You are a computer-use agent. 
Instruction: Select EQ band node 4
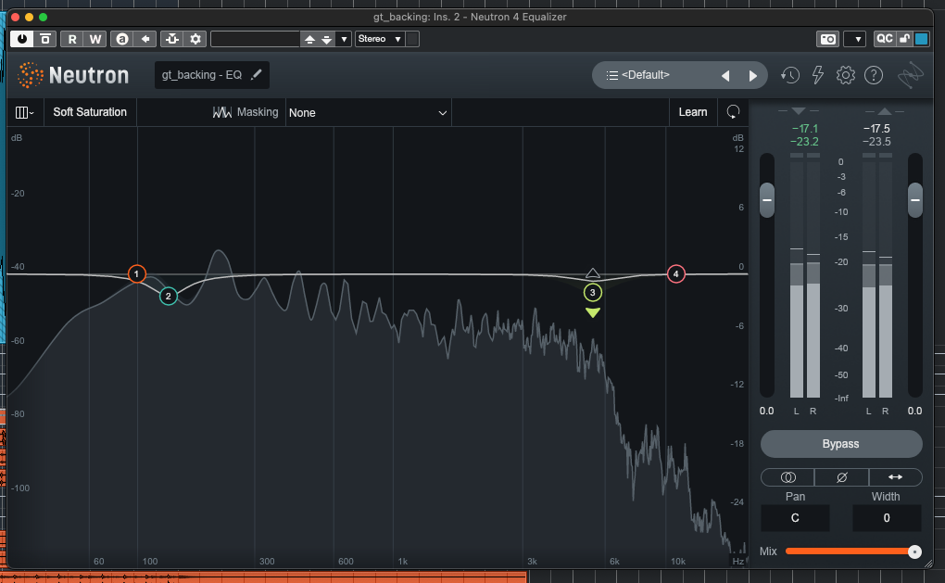675,273
